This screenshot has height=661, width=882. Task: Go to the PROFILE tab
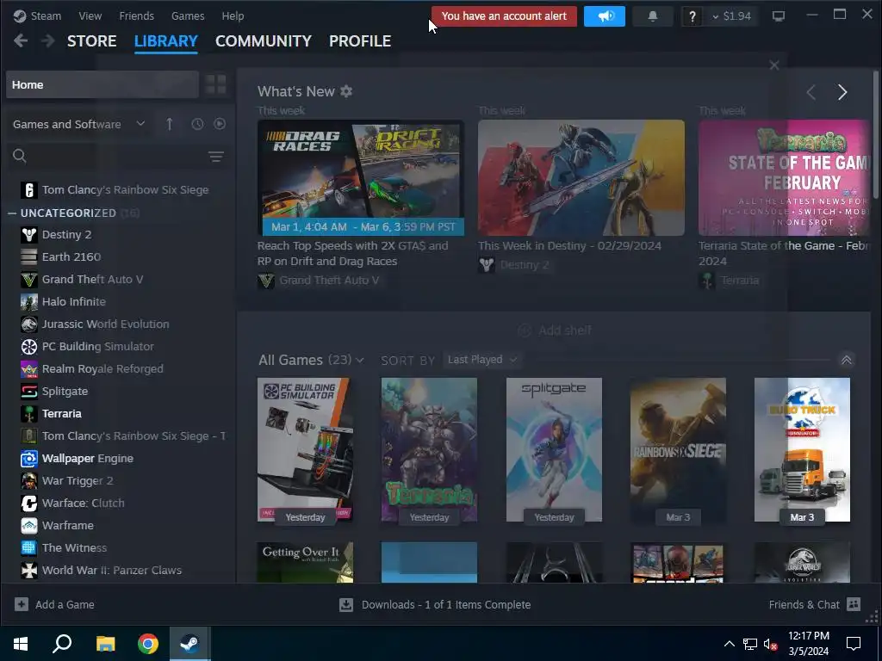point(360,41)
